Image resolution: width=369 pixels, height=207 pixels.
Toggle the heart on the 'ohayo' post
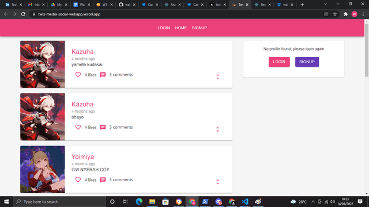78,127
